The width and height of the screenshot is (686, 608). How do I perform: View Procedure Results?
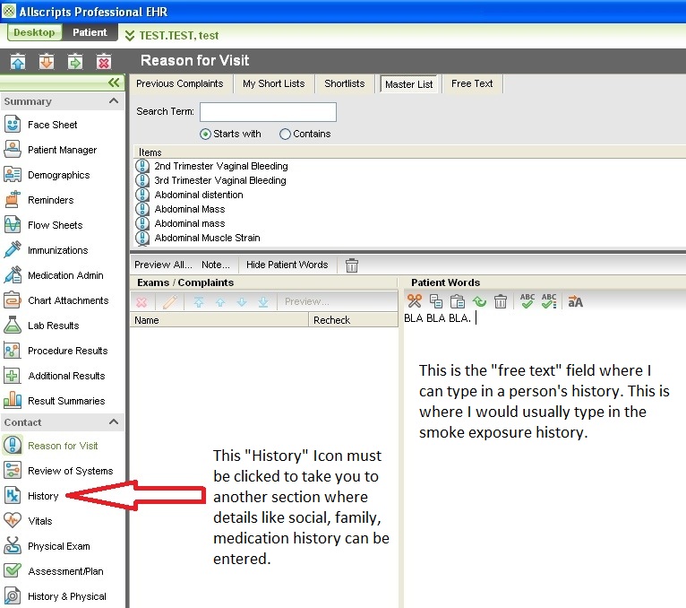click(67, 351)
